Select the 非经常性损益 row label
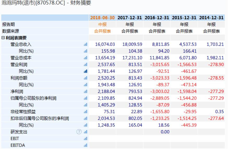This screenshot has height=149, width=228. [x=23, y=112]
